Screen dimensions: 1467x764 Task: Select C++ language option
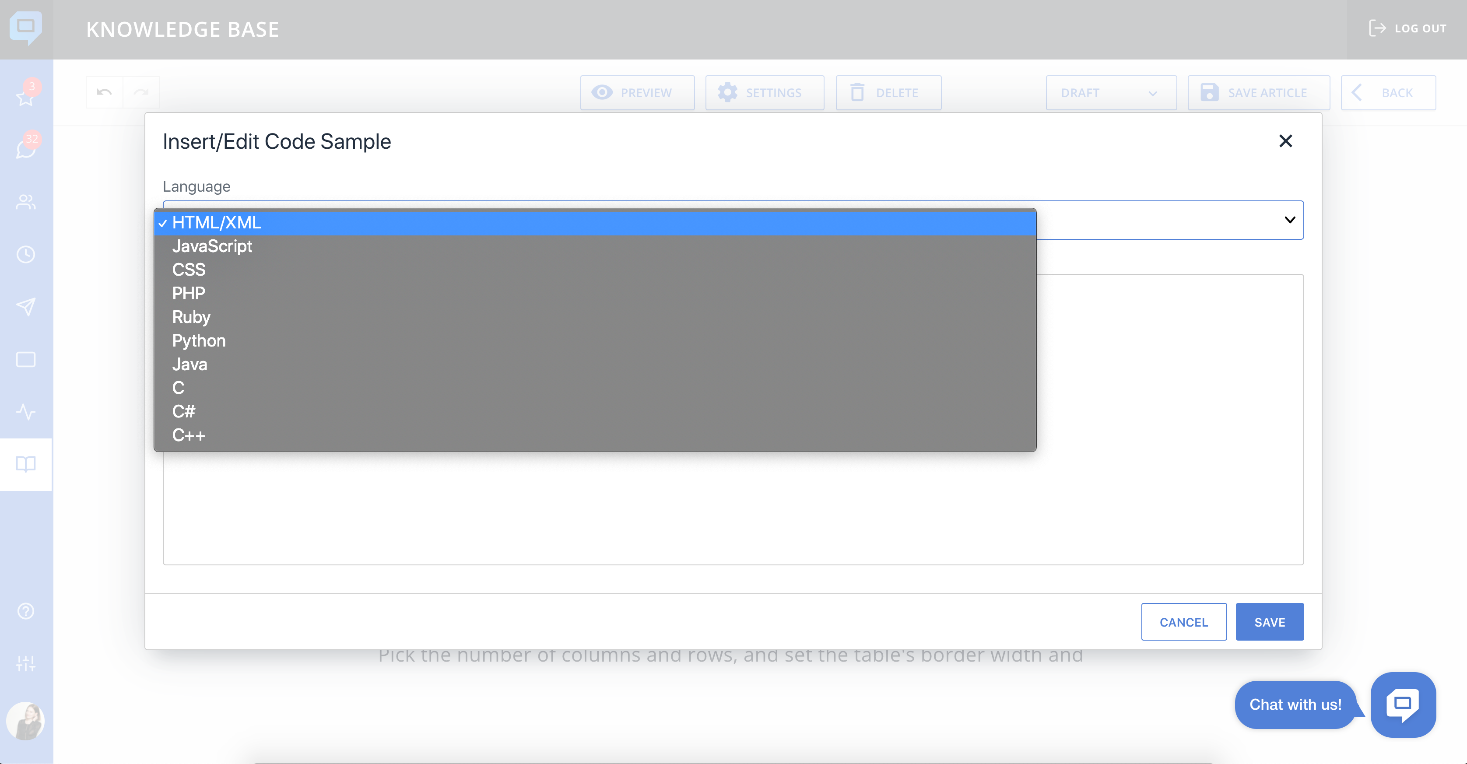[594, 435]
